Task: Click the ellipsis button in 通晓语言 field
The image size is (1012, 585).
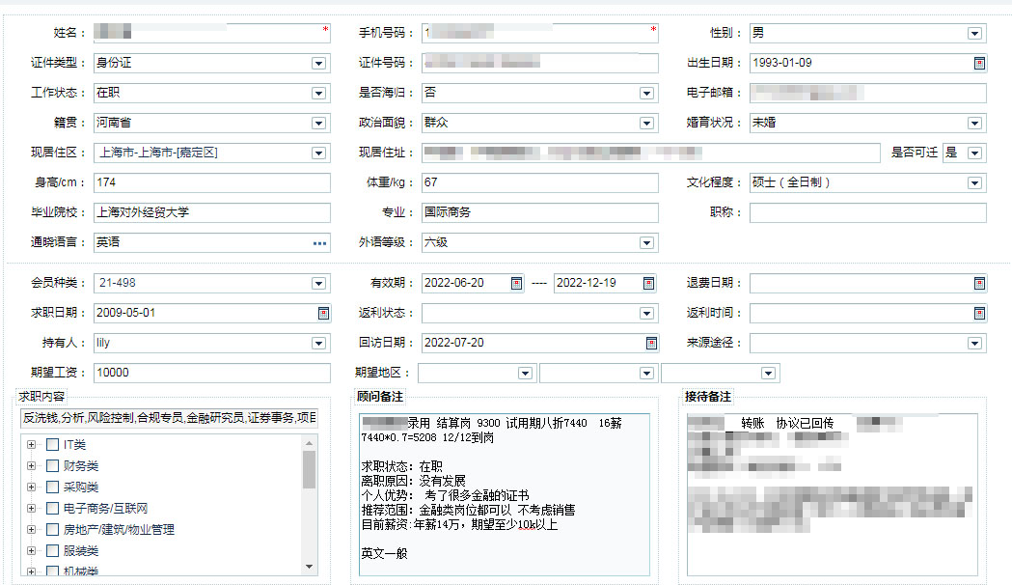Action: (319, 243)
